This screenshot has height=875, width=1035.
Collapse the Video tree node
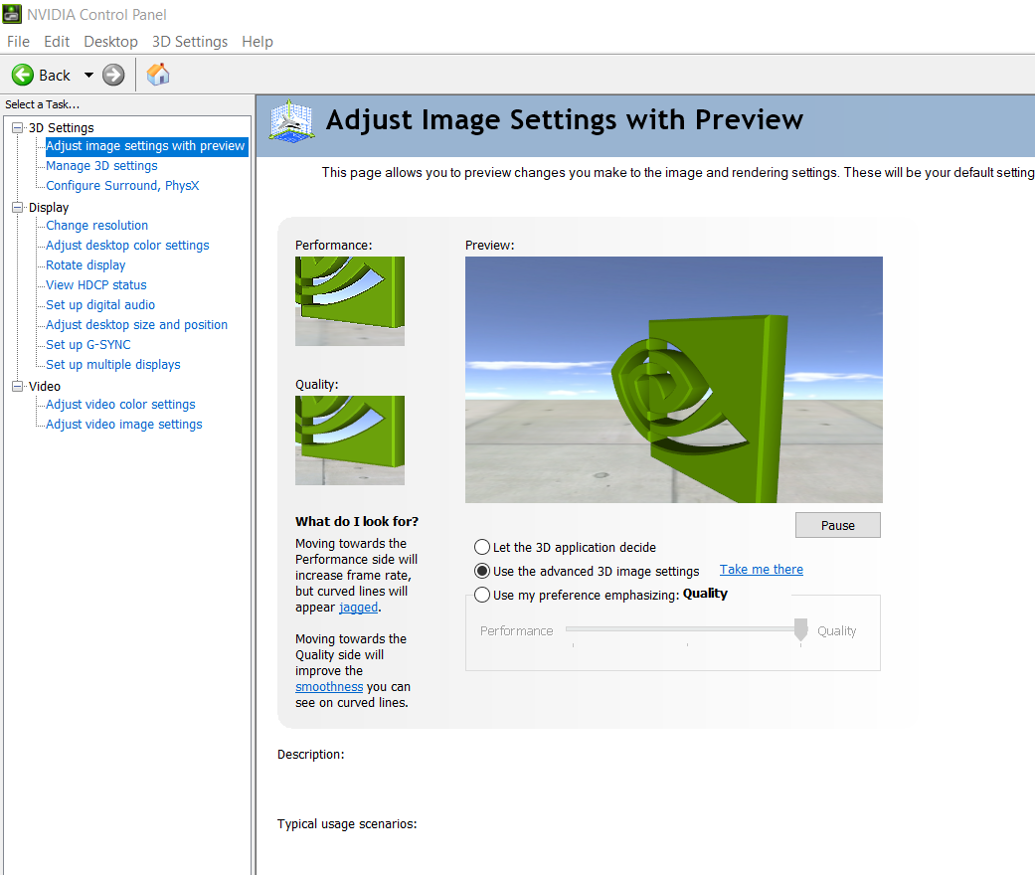click(17, 387)
